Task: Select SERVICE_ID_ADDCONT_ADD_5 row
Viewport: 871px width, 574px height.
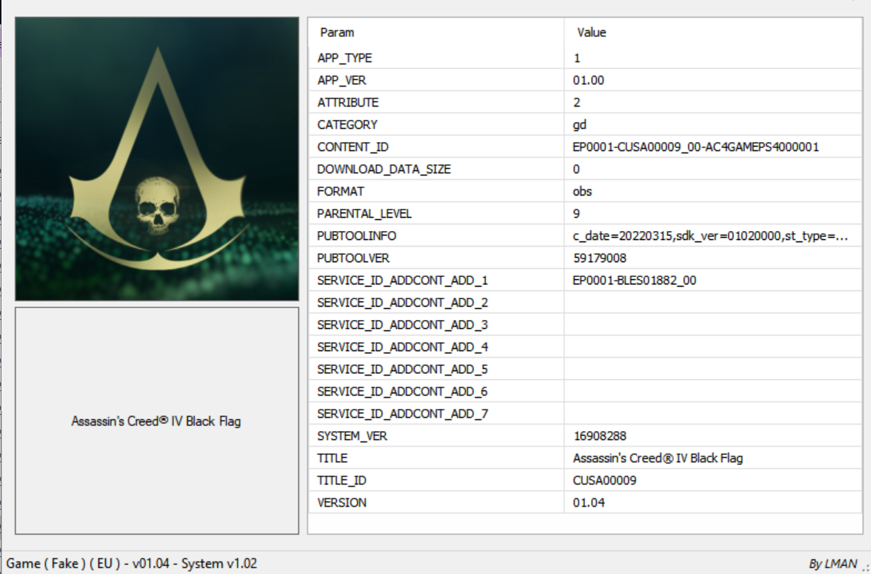Action: pyautogui.click(x=585, y=369)
